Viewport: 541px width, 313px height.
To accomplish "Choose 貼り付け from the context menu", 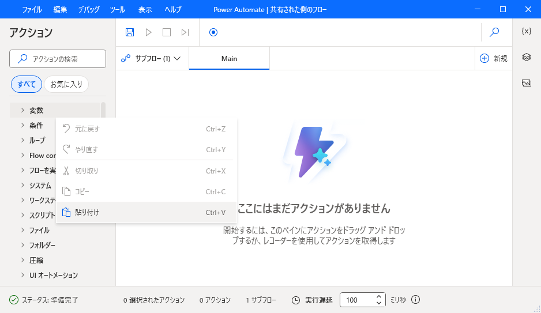I will coord(146,212).
